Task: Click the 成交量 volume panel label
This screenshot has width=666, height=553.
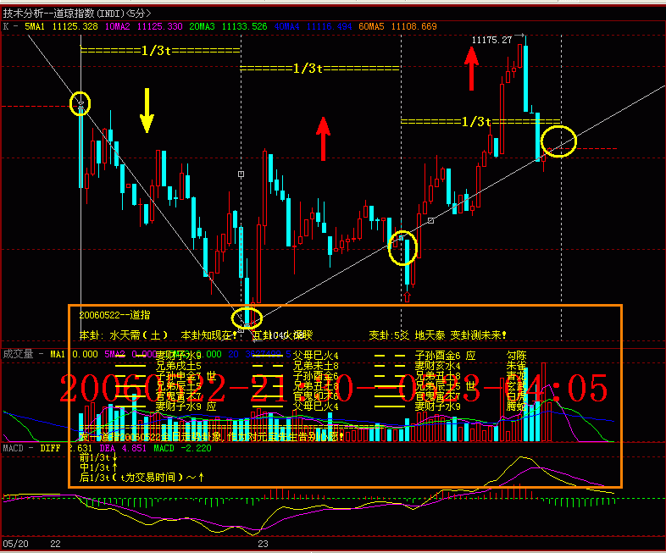Action: [x=18, y=354]
